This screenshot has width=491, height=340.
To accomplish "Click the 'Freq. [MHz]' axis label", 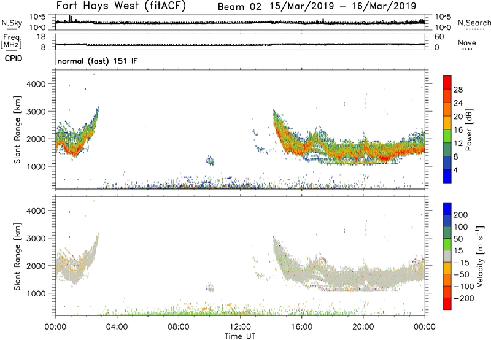I will 11,41.
